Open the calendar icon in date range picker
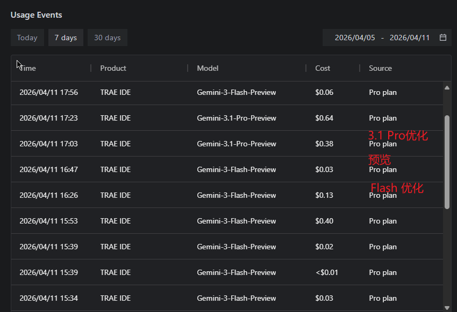Viewport: 457px width, 312px height. [443, 38]
